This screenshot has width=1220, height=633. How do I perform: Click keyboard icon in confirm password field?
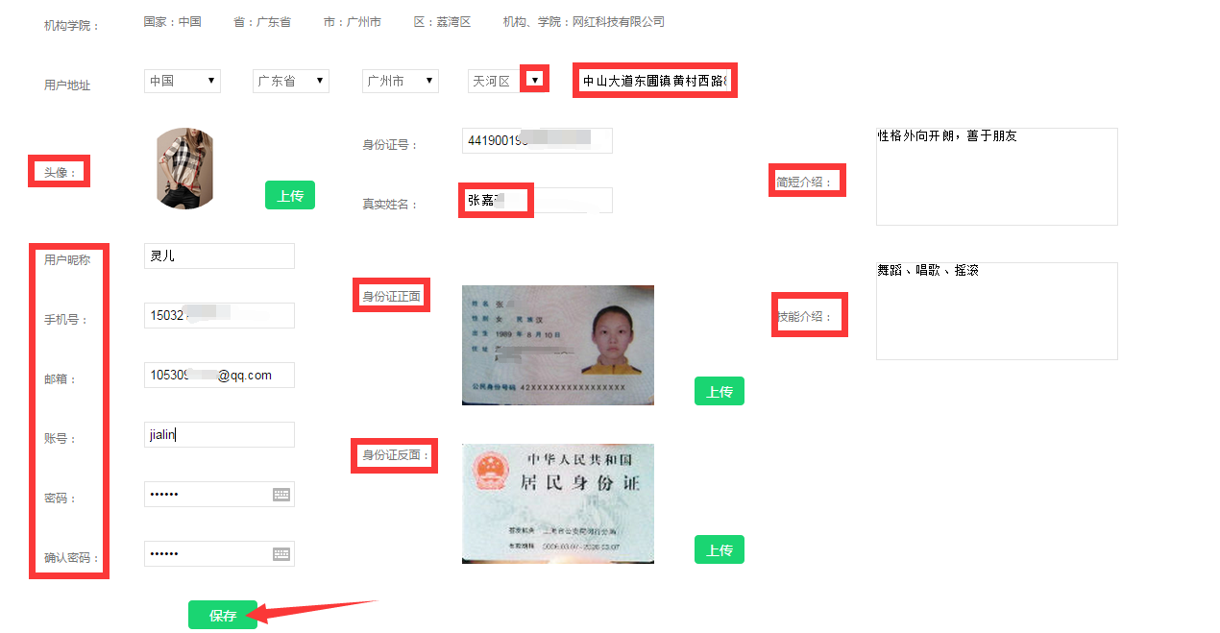tap(281, 553)
